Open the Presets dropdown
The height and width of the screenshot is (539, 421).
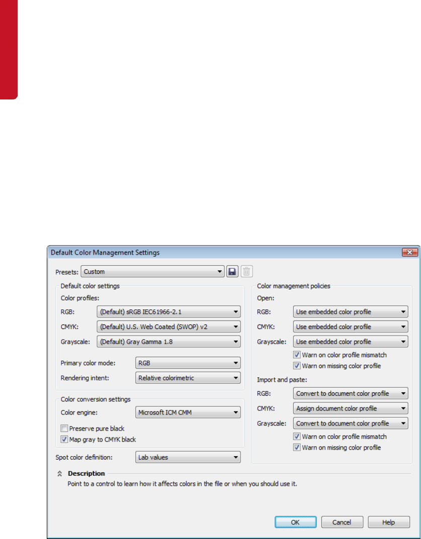152,272
